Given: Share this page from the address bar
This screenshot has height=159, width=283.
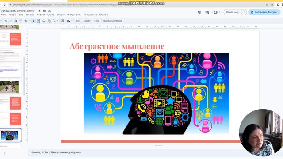Looking at the screenshot, I should click(267, 4).
